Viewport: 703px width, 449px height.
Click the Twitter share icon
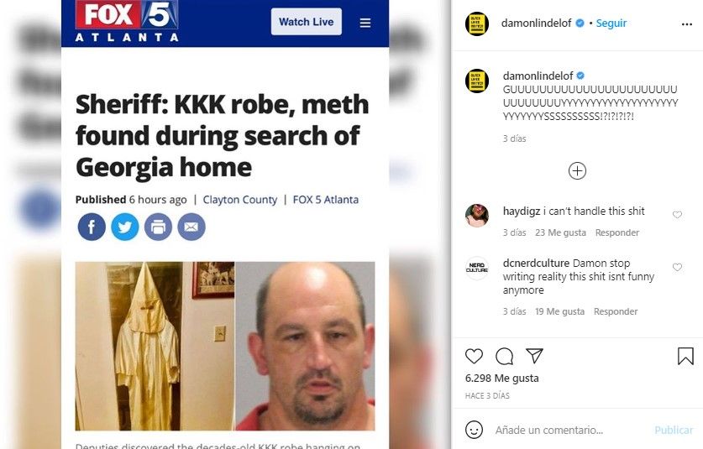click(124, 227)
